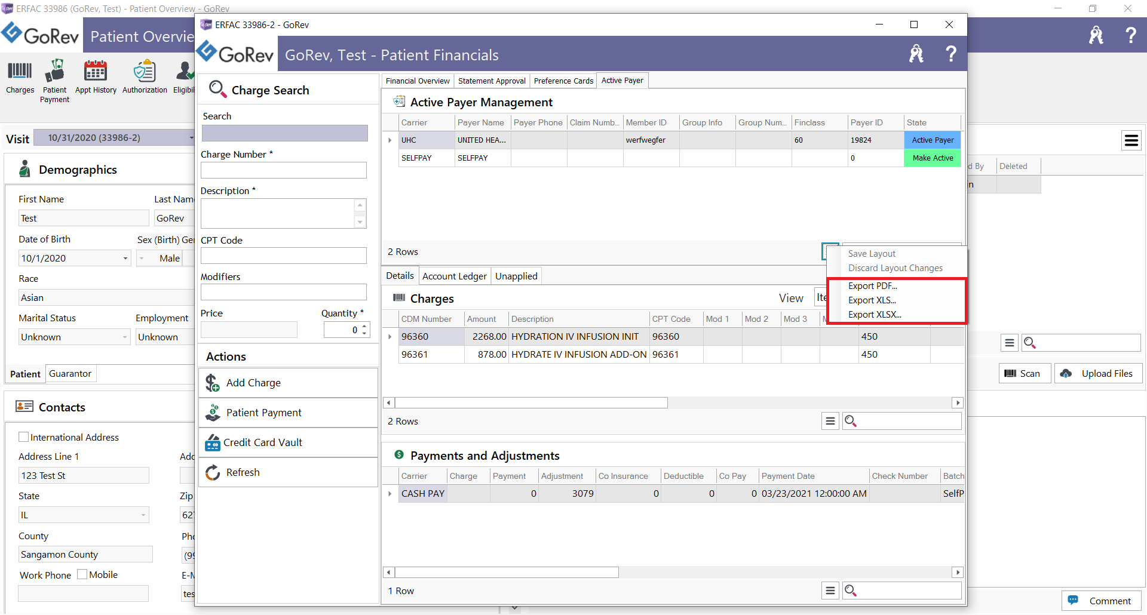Expand UHC row in Active Payer grid
Viewport: 1147px width, 615px height.
pos(390,140)
